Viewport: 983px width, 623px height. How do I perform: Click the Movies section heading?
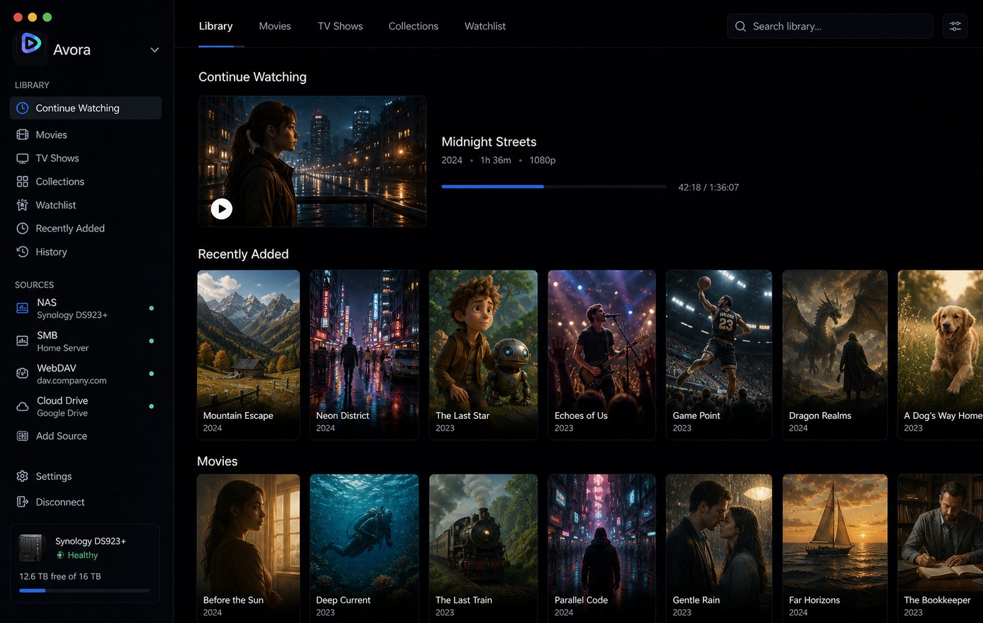tap(217, 461)
